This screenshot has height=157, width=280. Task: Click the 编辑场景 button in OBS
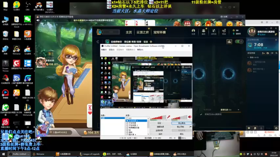(160, 127)
